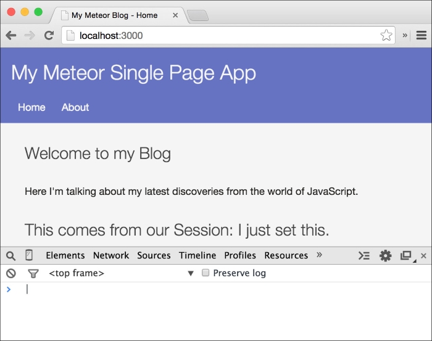
Task: Click the browser back arrow
Action: click(x=11, y=36)
